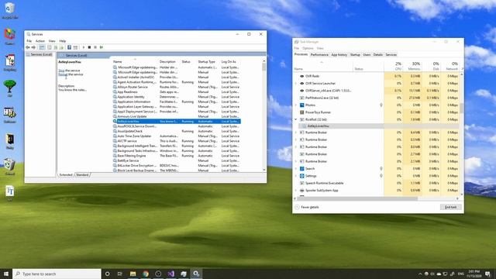Click the Back arrow in Services toolbar
496x279 pixels.
pos(28,47)
